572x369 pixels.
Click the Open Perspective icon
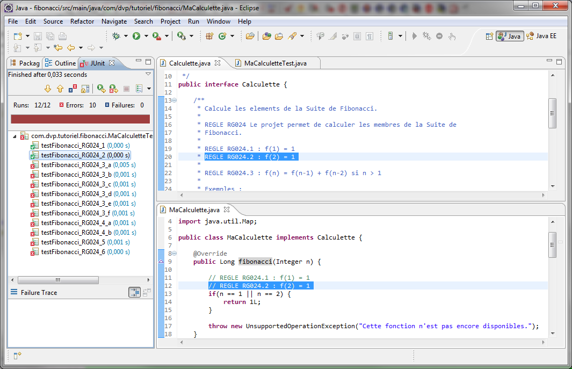point(489,36)
